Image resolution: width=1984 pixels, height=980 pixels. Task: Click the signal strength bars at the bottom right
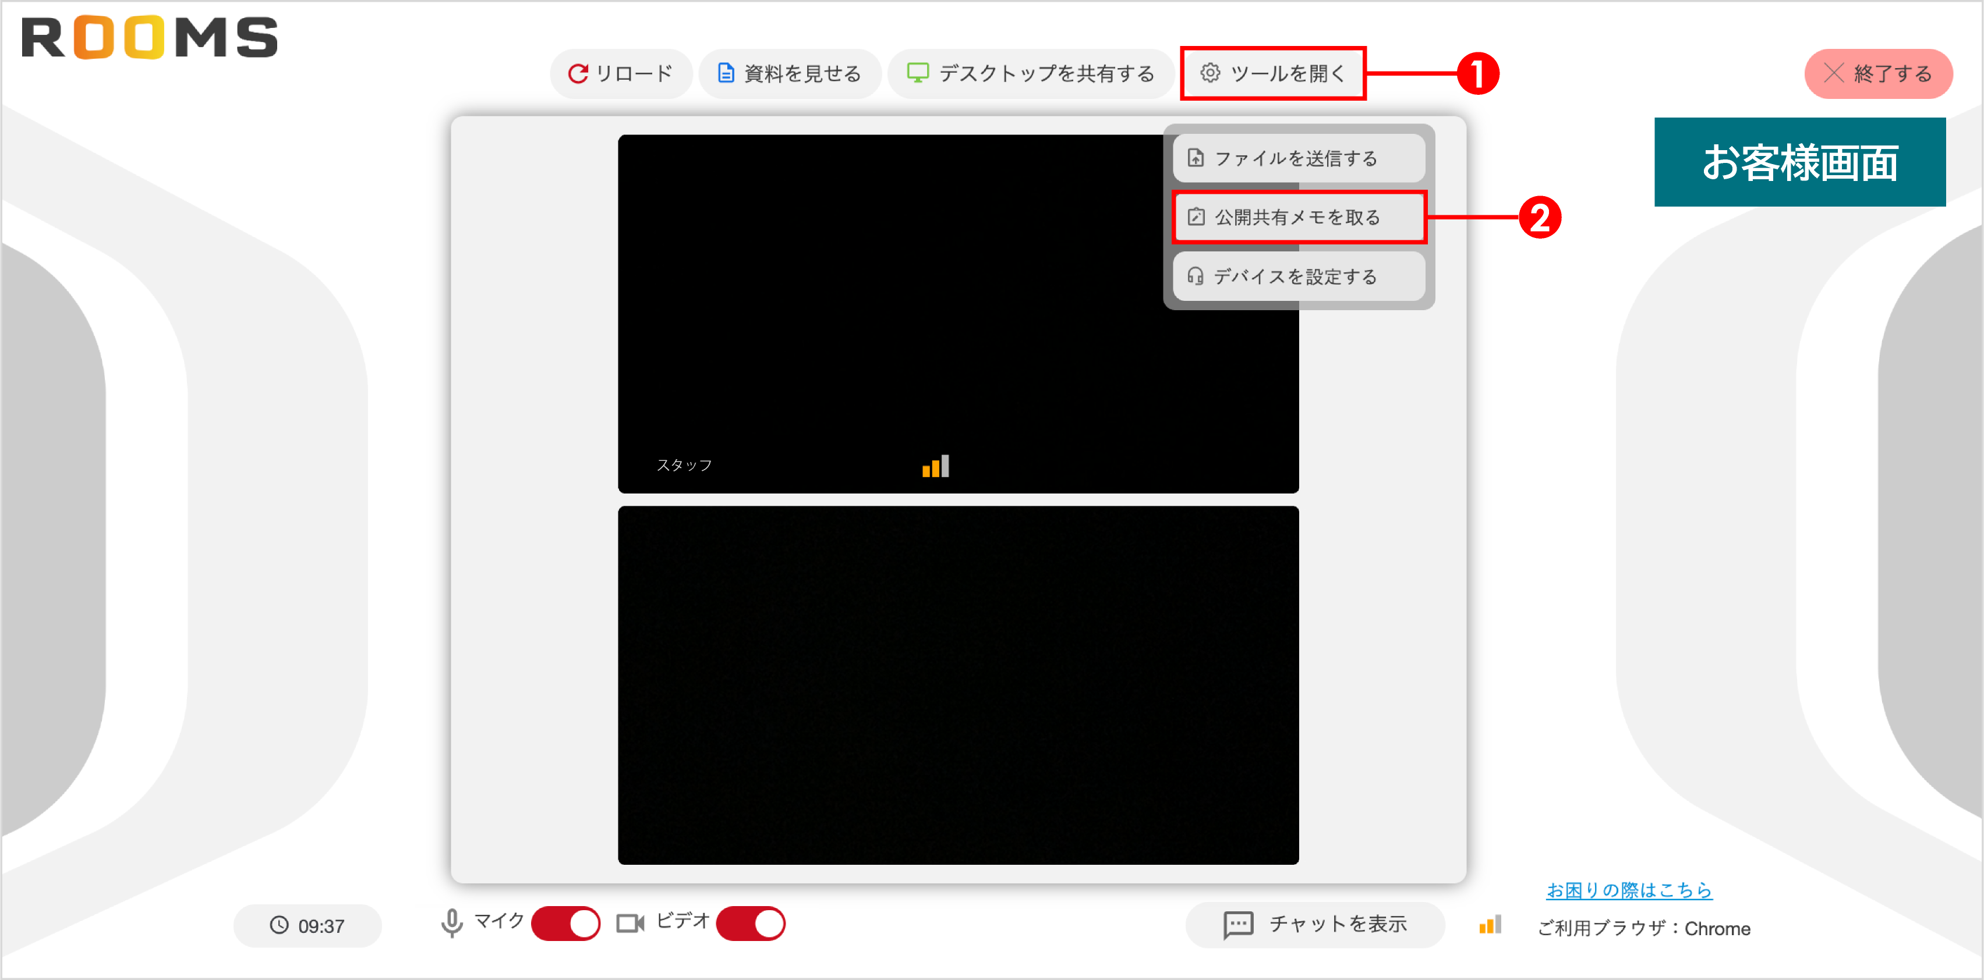coord(1490,925)
